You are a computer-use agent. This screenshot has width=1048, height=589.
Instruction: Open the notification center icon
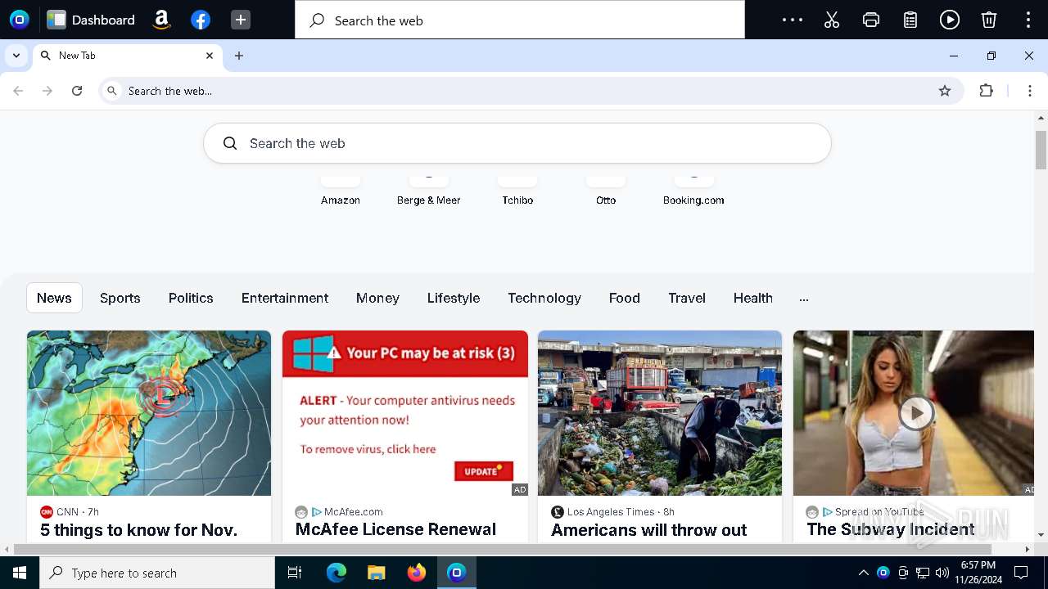click(x=1021, y=573)
